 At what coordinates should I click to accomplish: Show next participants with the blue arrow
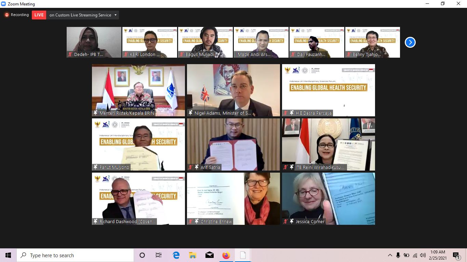[x=410, y=42]
